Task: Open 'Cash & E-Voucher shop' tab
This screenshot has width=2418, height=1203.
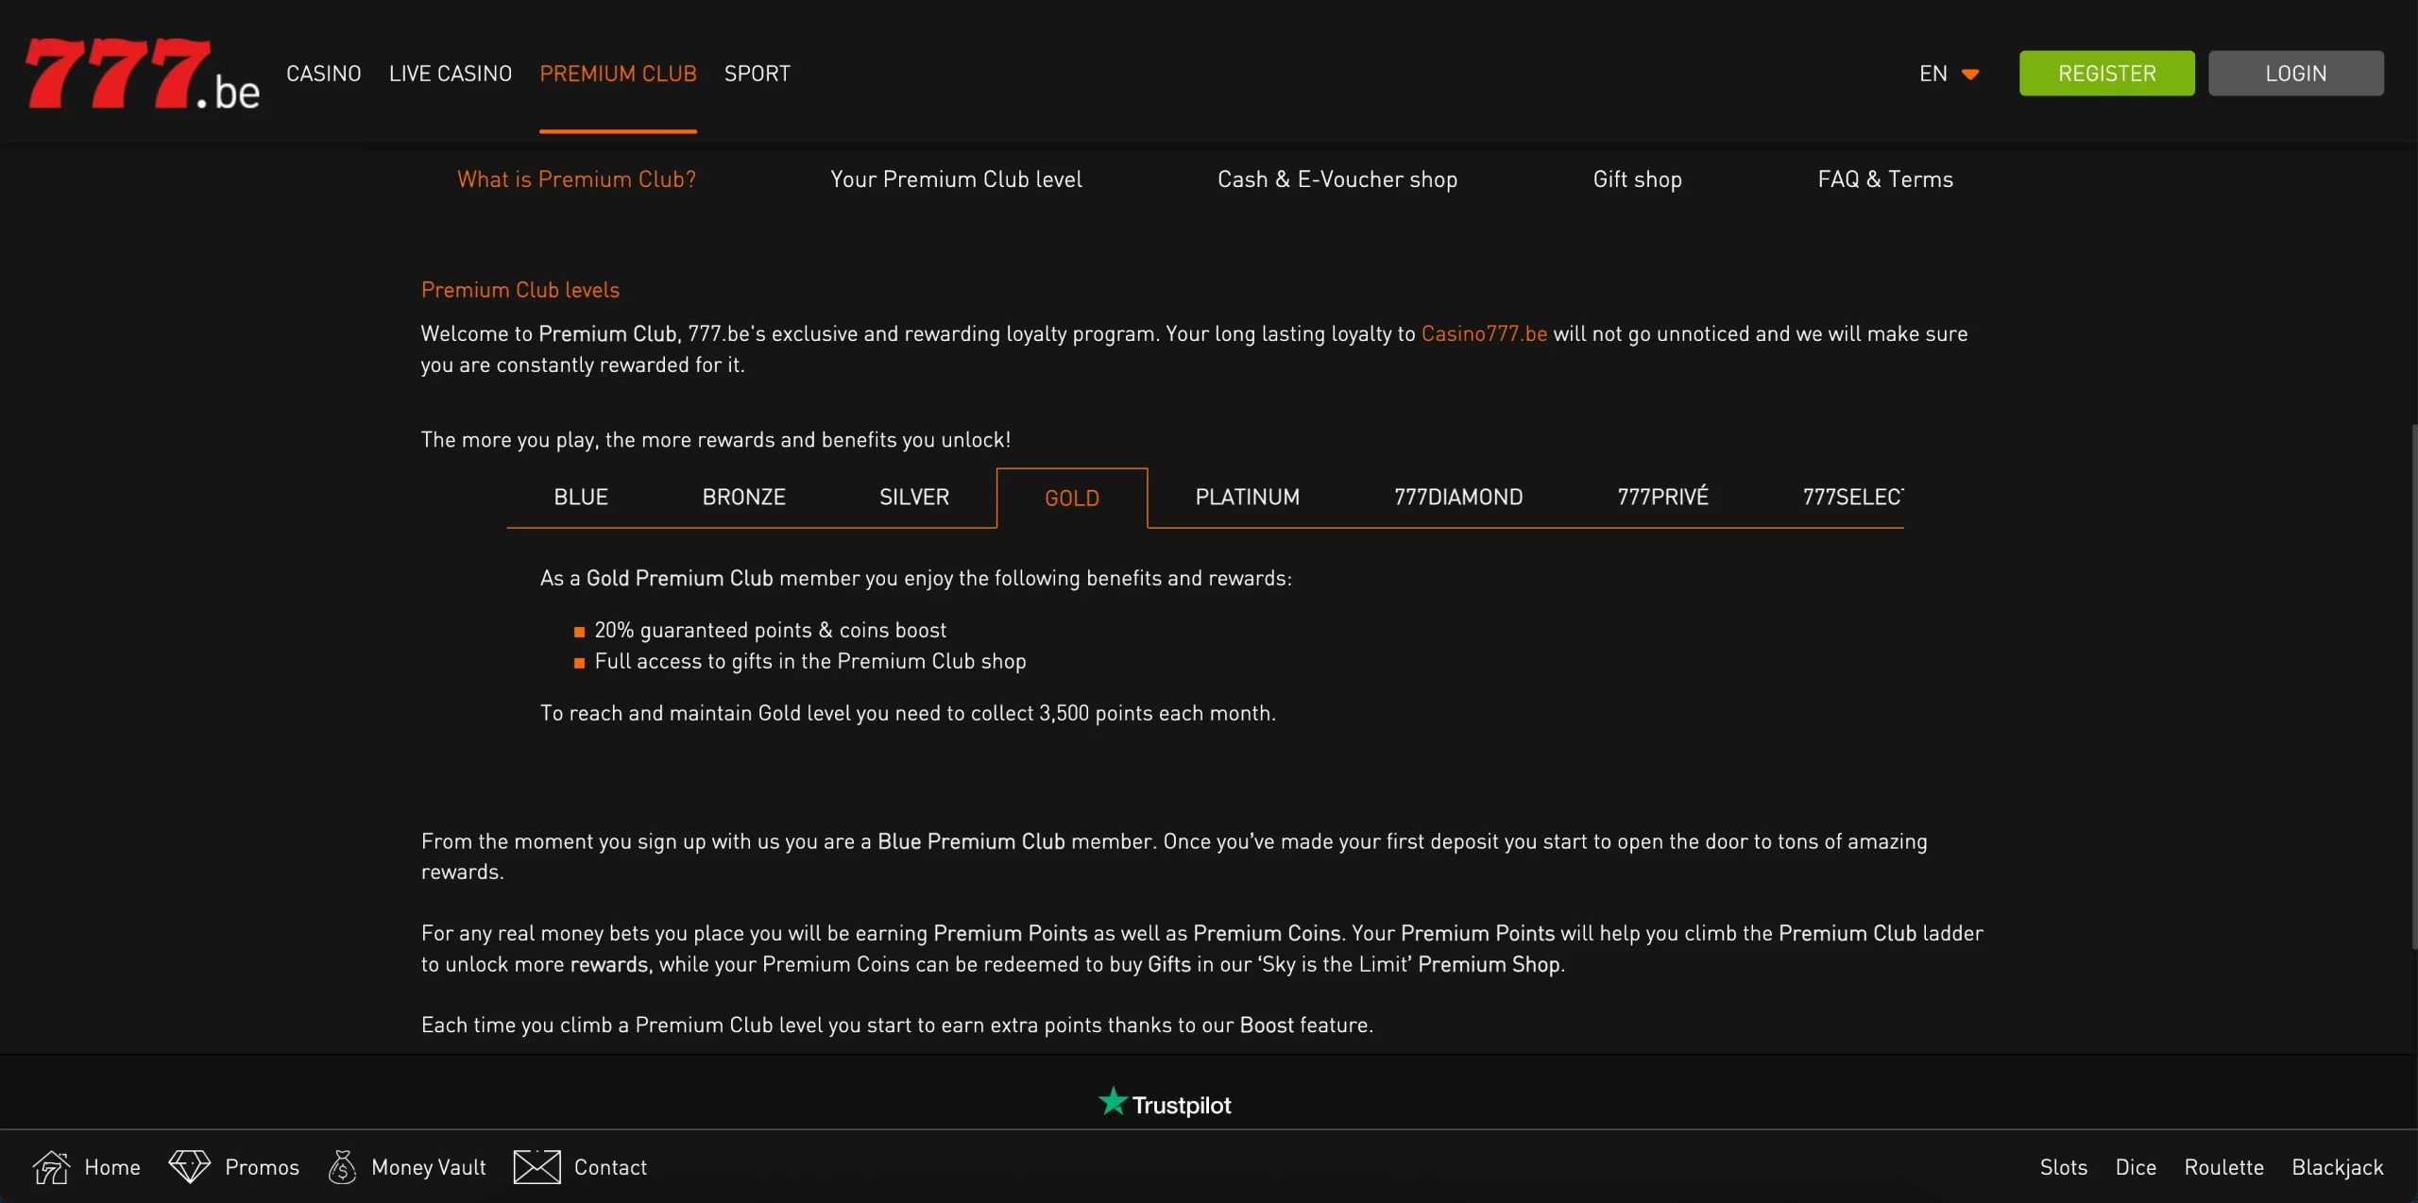Action: pos(1337,179)
